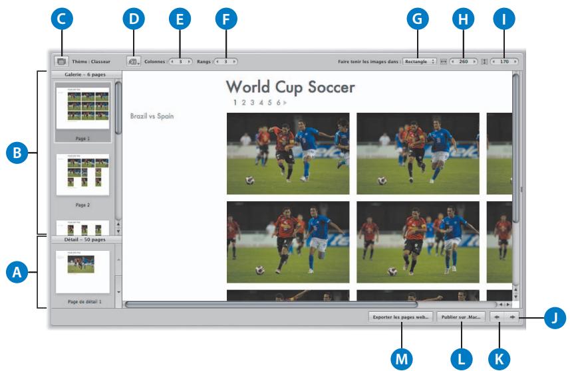Viewport: 570px width, 371px height.
Task: Click the Rangs value field showing 3
Action: 225,62
